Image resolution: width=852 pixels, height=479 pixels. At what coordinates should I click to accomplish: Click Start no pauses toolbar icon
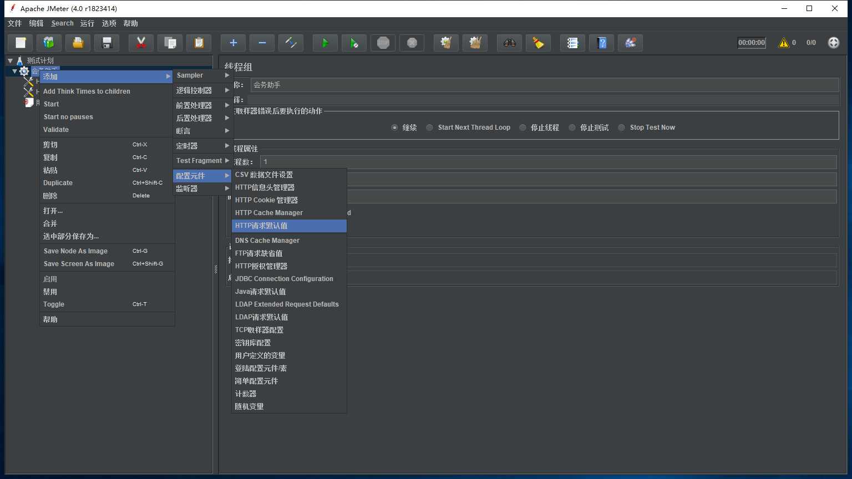(x=354, y=43)
